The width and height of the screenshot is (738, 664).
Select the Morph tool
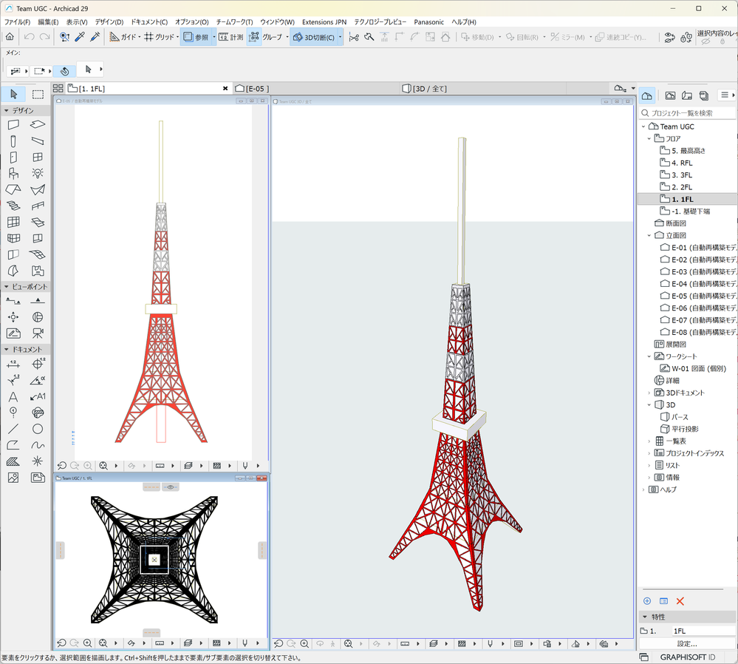13,271
